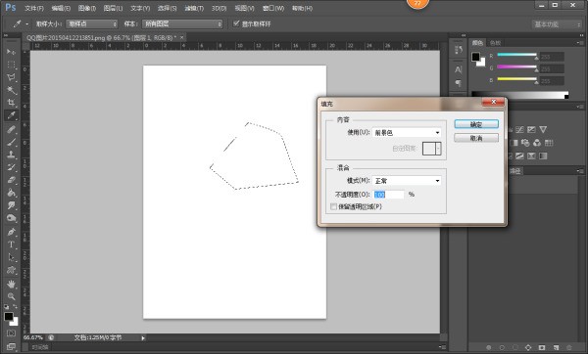Viewport: 588px width, 354px height.
Task: Open the 视图 menu
Action: point(244,8)
